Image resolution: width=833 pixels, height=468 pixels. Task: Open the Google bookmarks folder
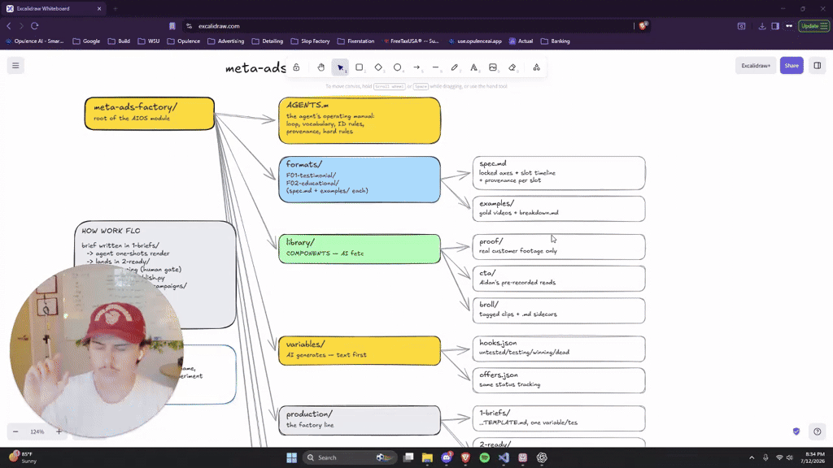[86, 41]
